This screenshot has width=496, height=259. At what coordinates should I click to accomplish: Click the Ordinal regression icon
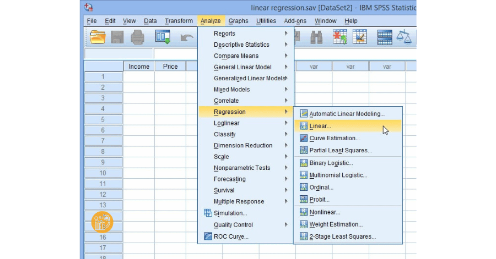click(304, 188)
